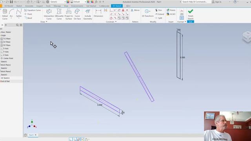Select the Point tool in Draw panel

[x=28, y=14]
